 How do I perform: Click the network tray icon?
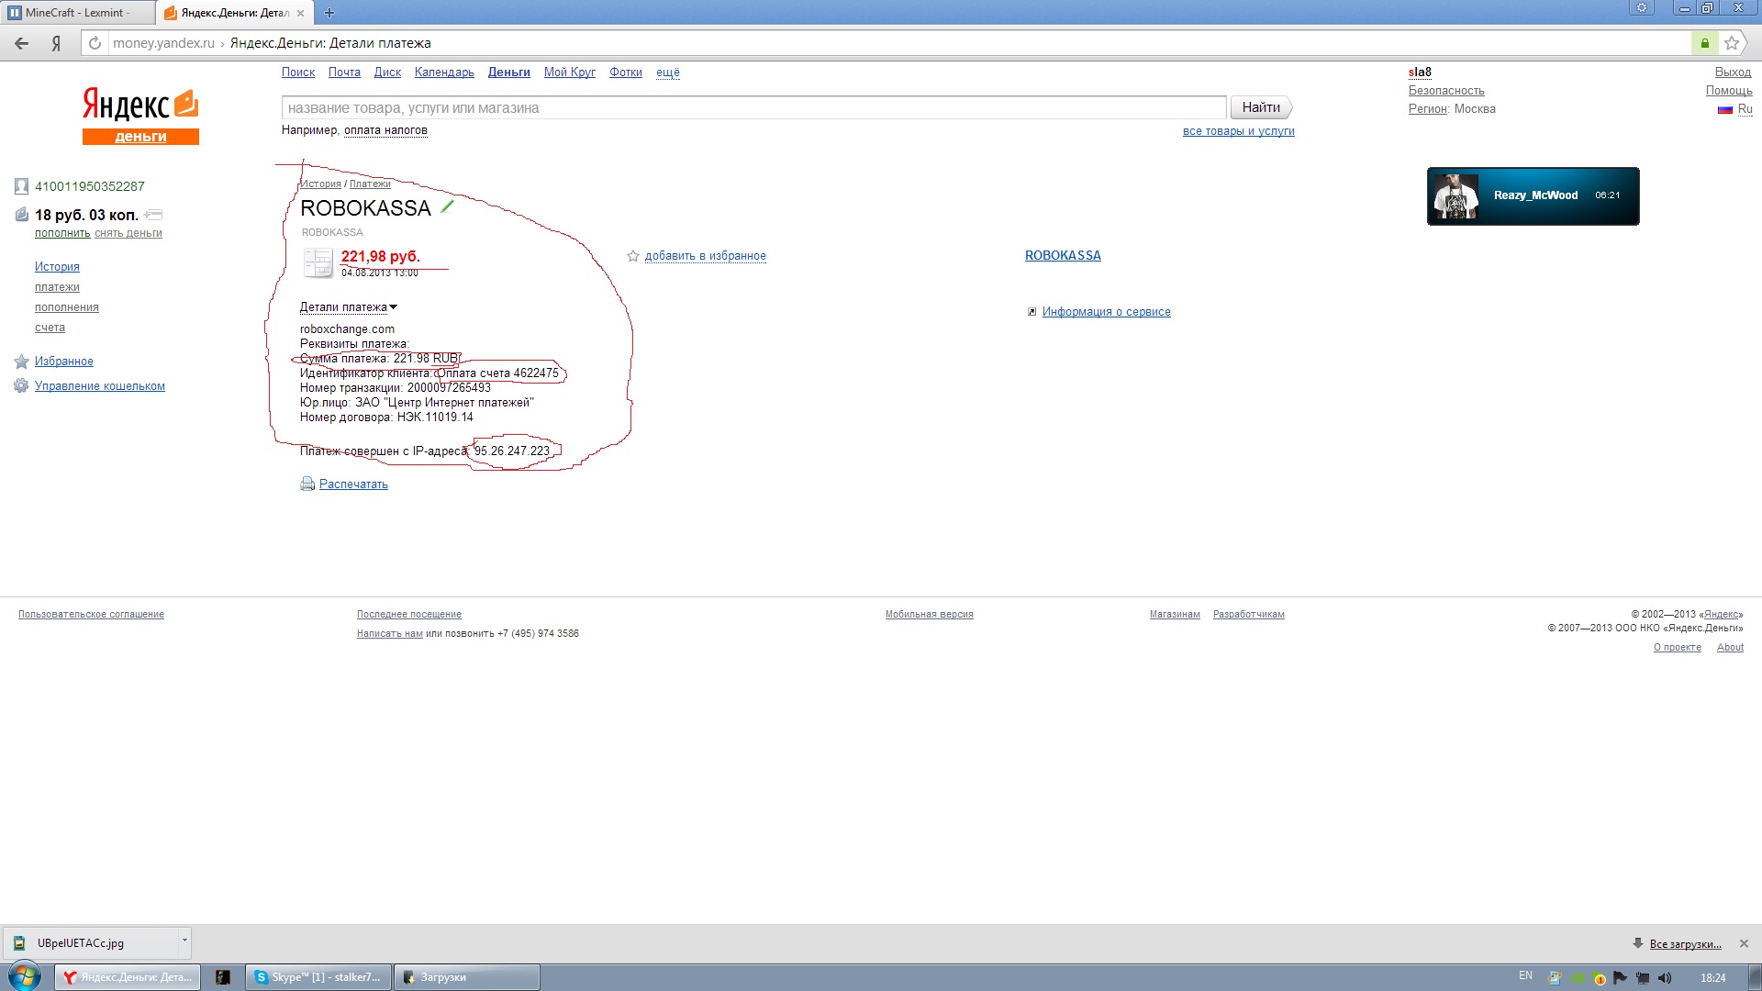[x=1643, y=978]
